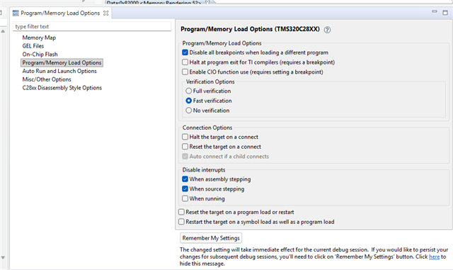Enable Halt the target on a connect
The width and height of the screenshot is (453, 270).
pos(185,137)
